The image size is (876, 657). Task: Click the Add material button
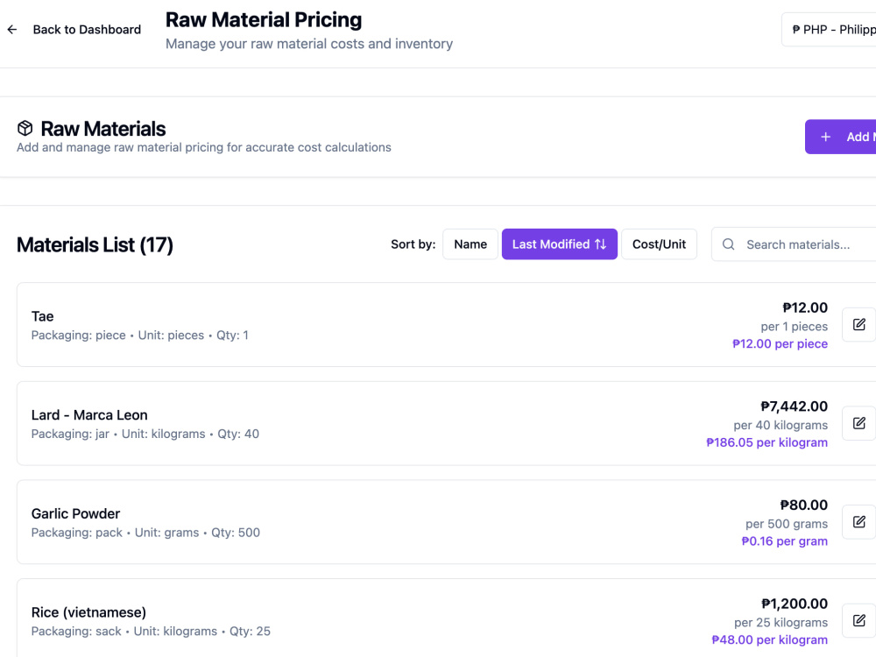(841, 137)
